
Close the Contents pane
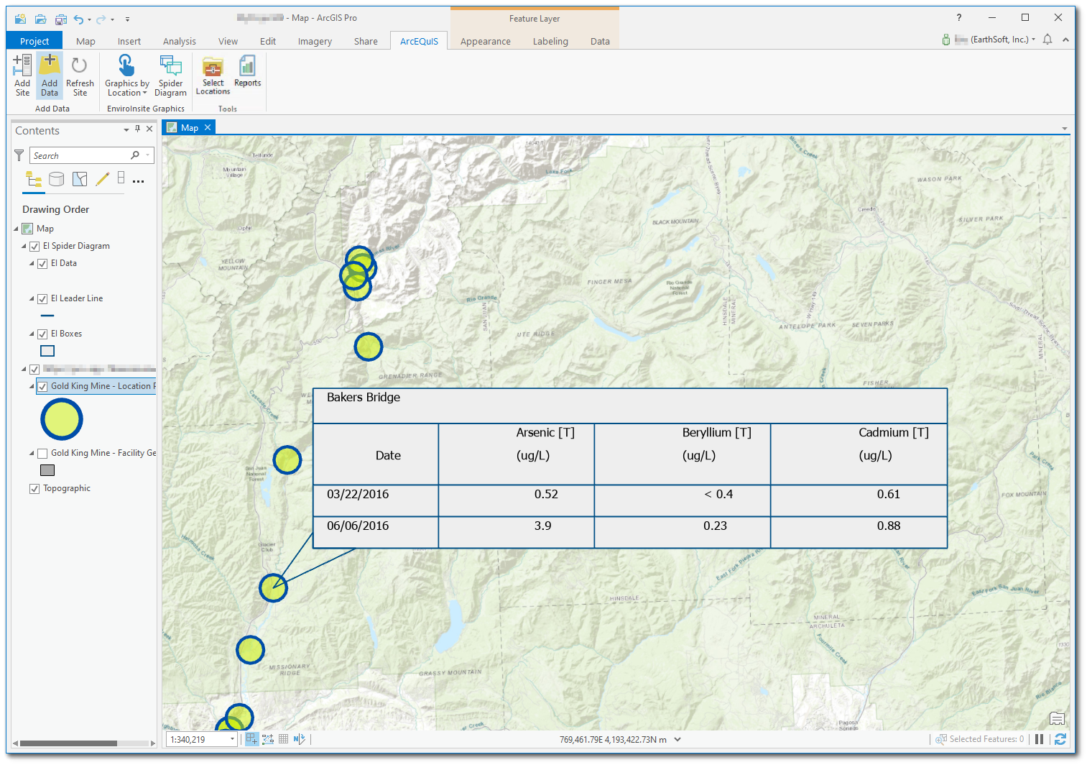pos(149,129)
